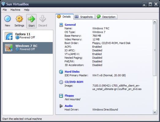
Task: Click status bar text Start the selected virtual machine
Action: pos(22,119)
